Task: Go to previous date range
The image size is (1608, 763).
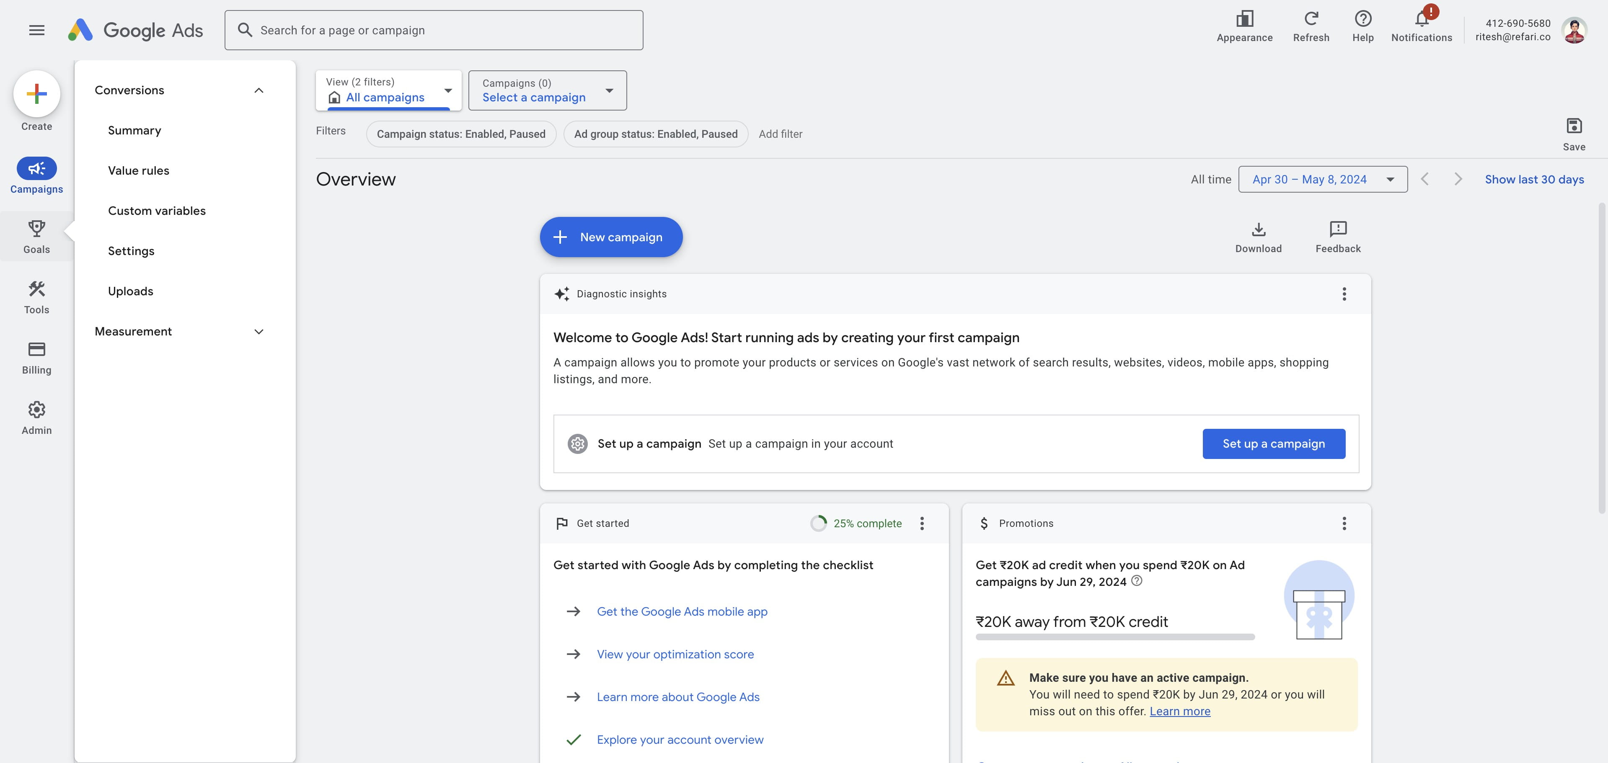Action: coord(1424,180)
